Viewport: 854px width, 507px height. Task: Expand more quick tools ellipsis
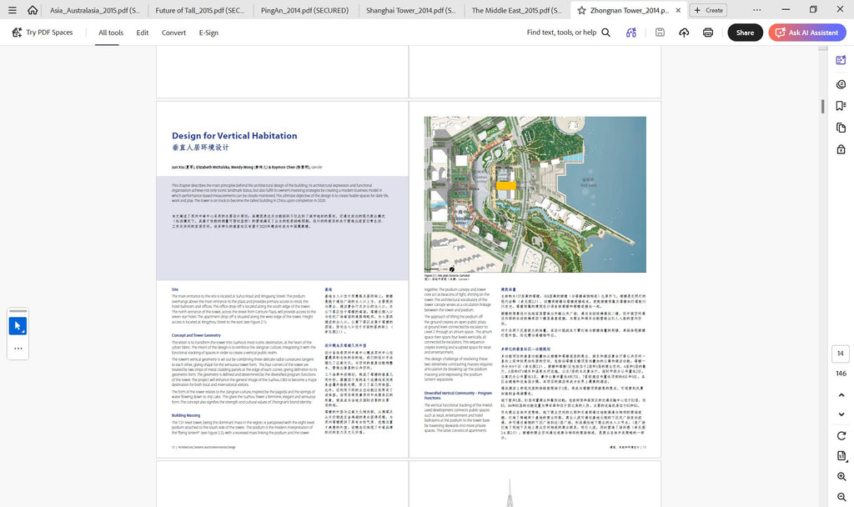click(x=18, y=349)
